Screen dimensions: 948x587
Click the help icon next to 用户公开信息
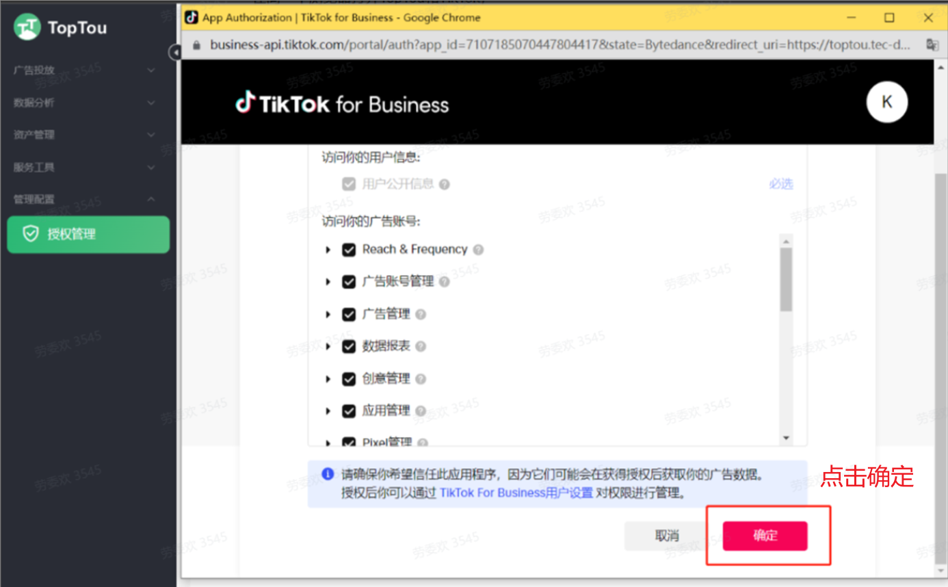(445, 184)
